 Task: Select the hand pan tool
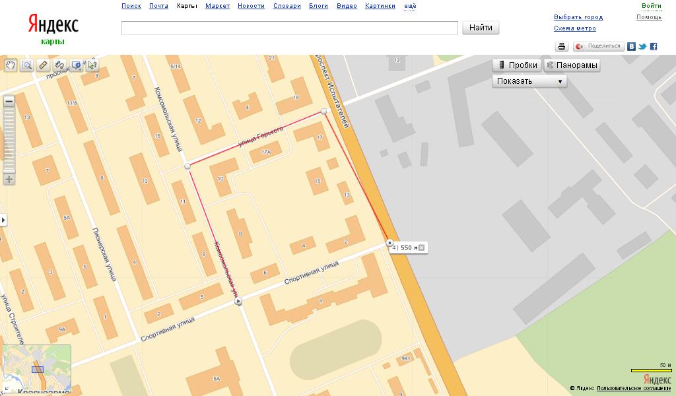click(11, 65)
